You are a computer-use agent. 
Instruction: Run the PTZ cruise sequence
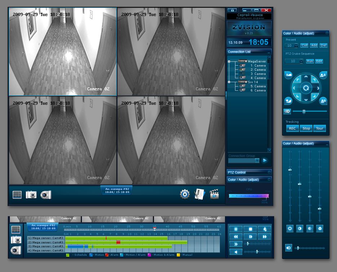click(x=310, y=61)
